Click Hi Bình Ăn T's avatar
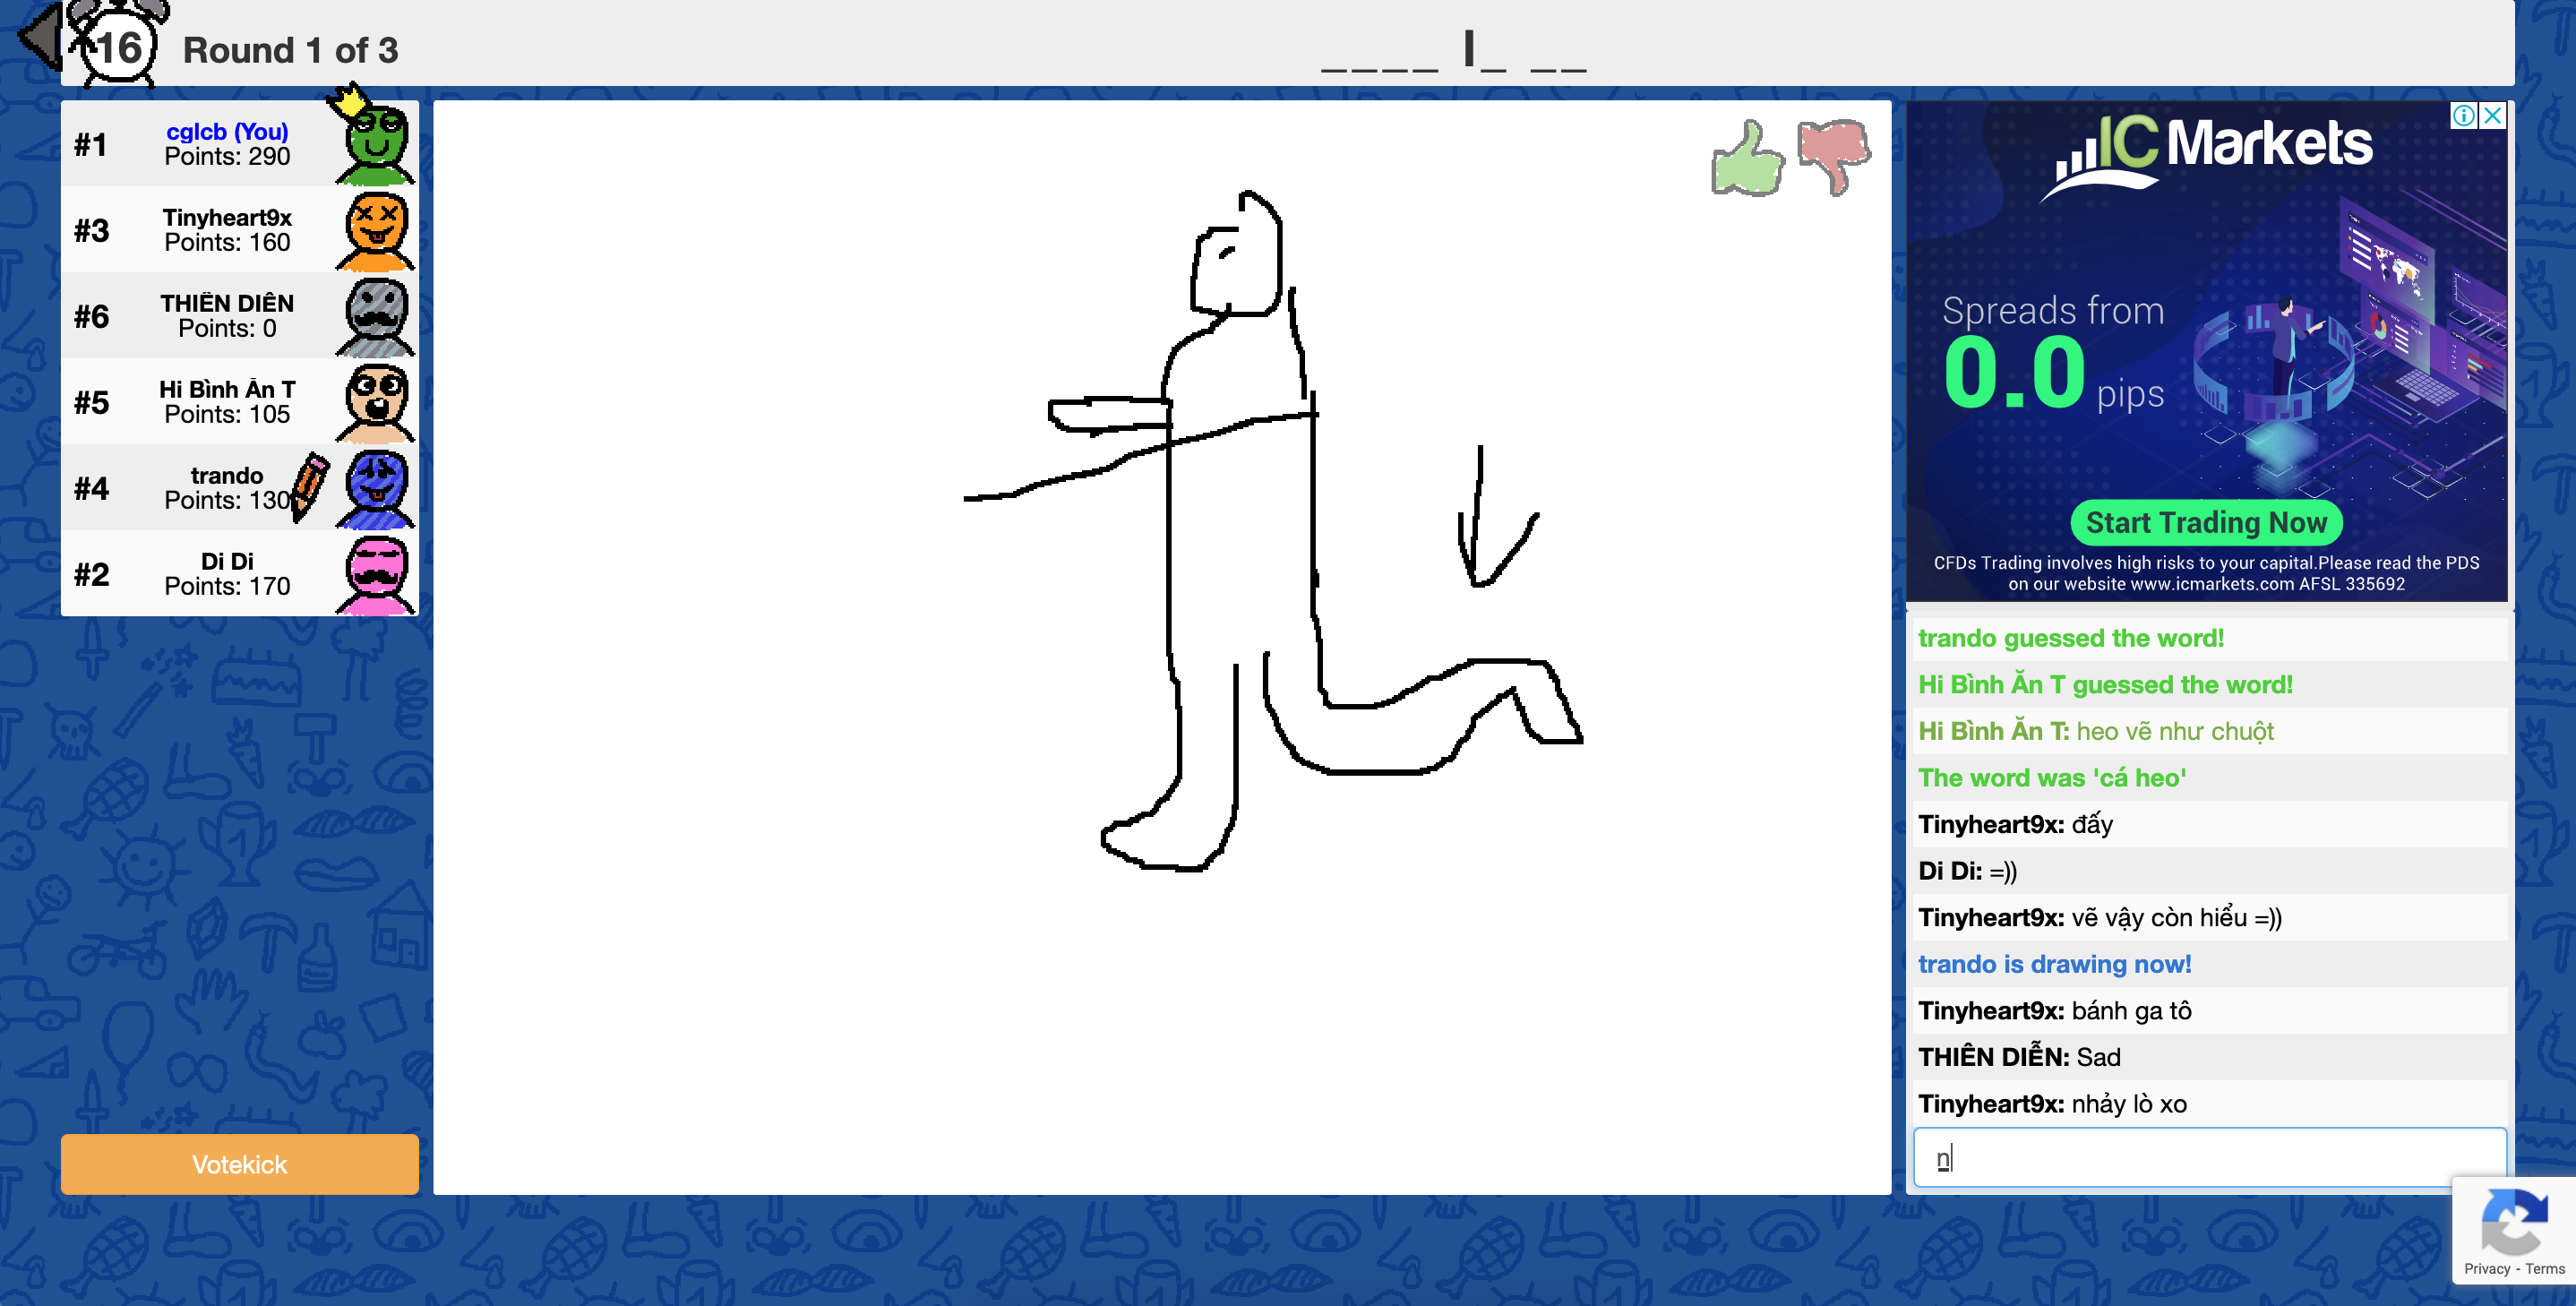This screenshot has width=2576, height=1306. click(376, 402)
